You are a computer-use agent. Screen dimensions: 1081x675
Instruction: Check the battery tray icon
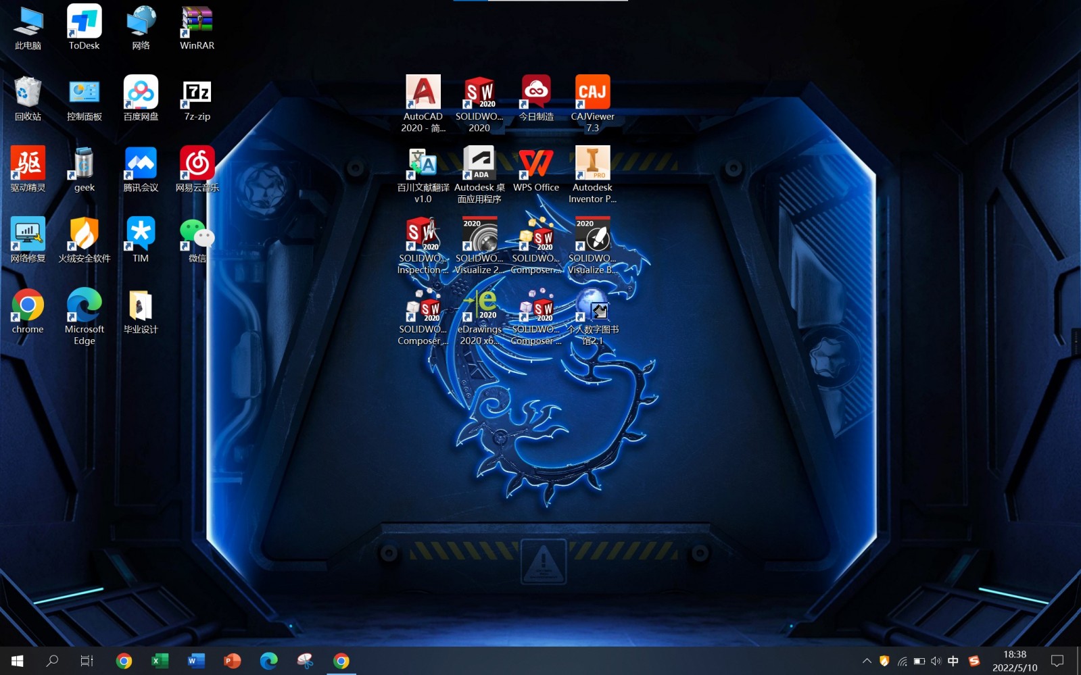coord(919,661)
